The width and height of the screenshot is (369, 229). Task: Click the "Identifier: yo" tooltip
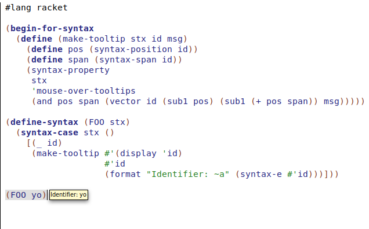(68, 195)
